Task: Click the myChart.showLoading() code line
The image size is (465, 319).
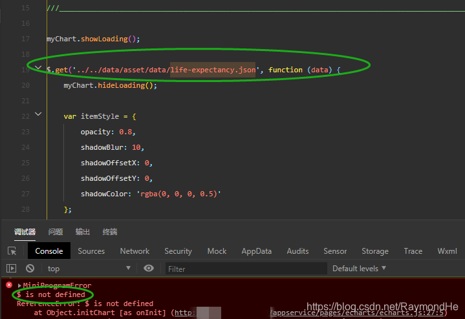Action: (93, 39)
